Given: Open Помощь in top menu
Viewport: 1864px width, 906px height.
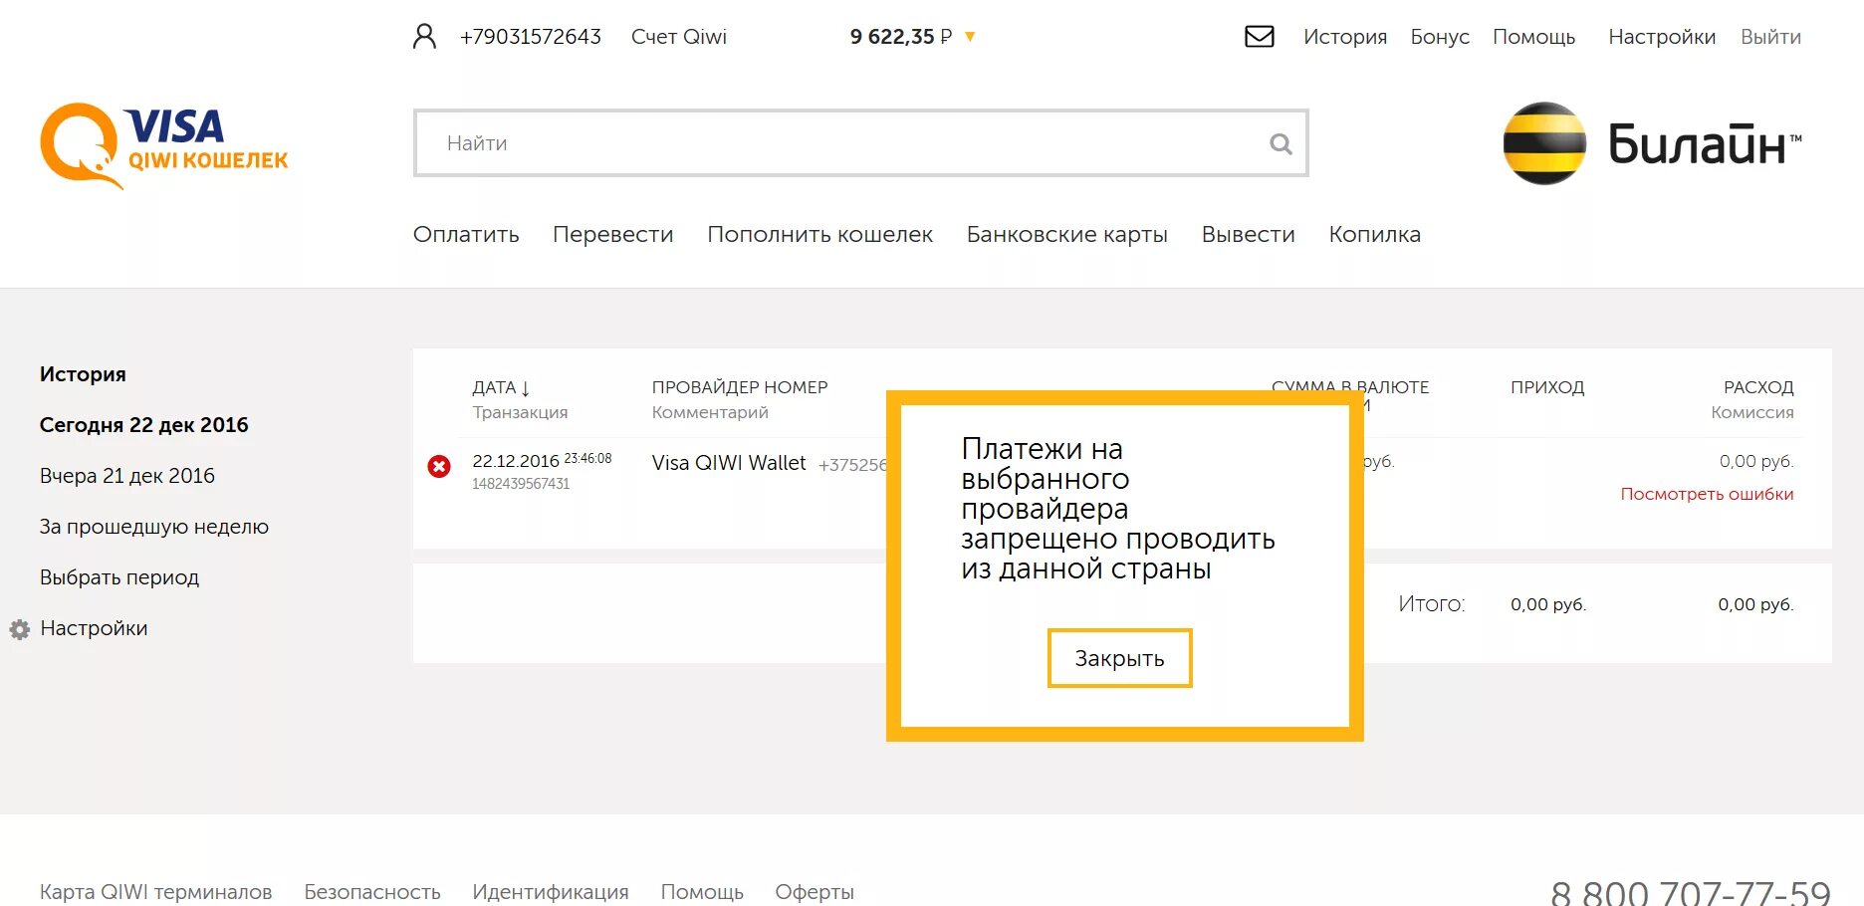Looking at the screenshot, I should [x=1533, y=37].
